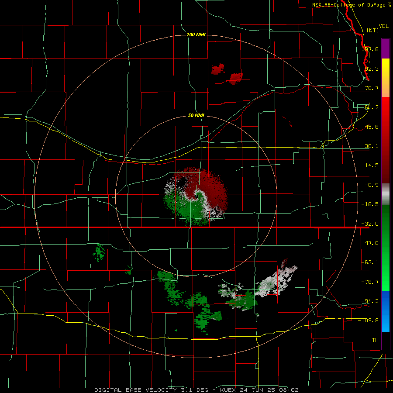Image resolution: width=393 pixels, height=393 pixels.
Task: Click the radar-site velocity couplet at center
Action: (196, 196)
